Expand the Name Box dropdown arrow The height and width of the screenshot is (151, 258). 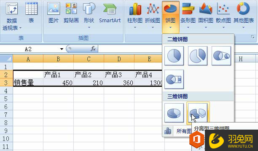click(62, 49)
